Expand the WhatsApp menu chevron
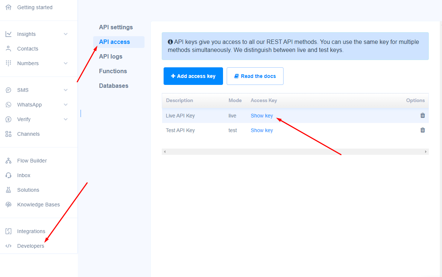Viewport: 442px width, 277px height. tap(66, 105)
